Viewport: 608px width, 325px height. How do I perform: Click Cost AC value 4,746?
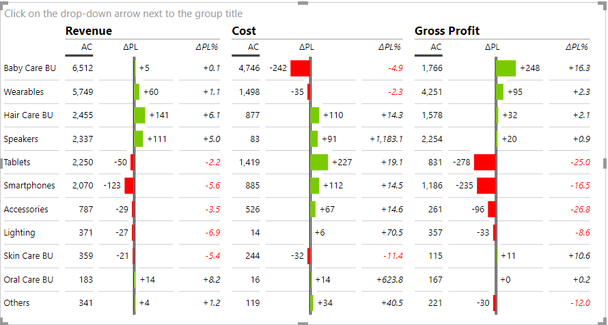point(249,68)
